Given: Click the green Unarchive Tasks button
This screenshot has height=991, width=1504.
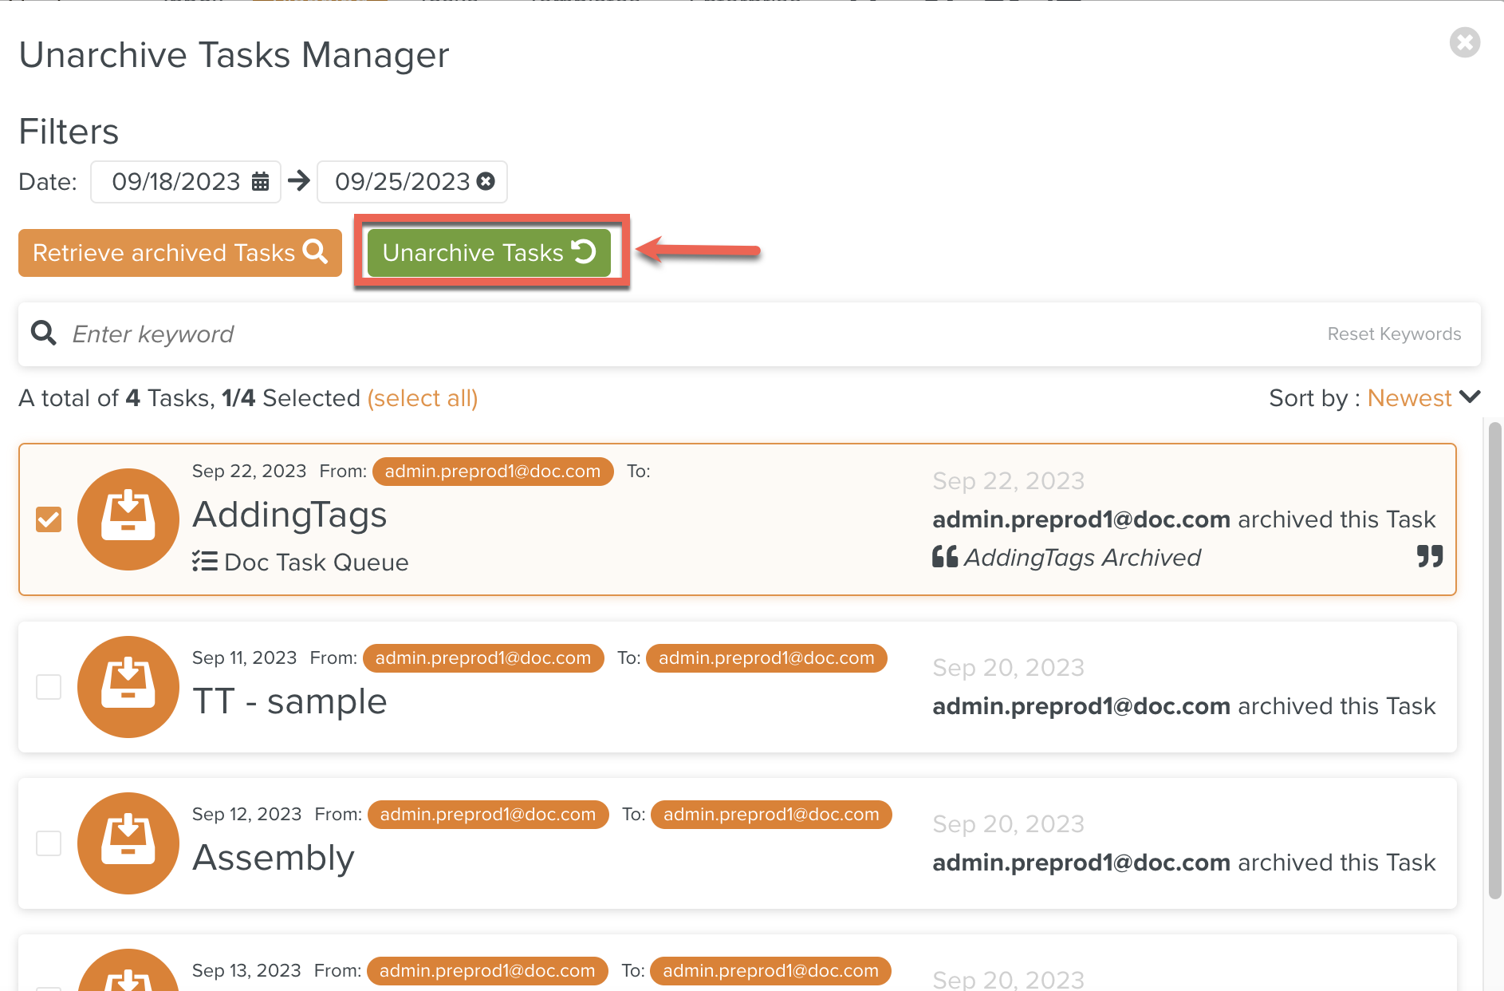Looking at the screenshot, I should pos(489,253).
